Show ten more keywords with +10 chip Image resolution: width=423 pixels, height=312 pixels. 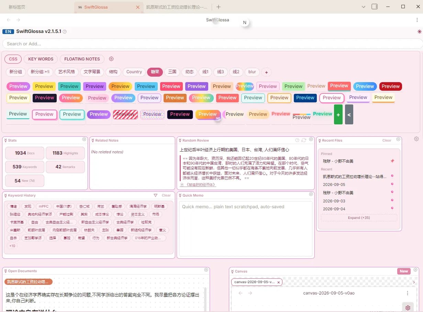pos(12,246)
